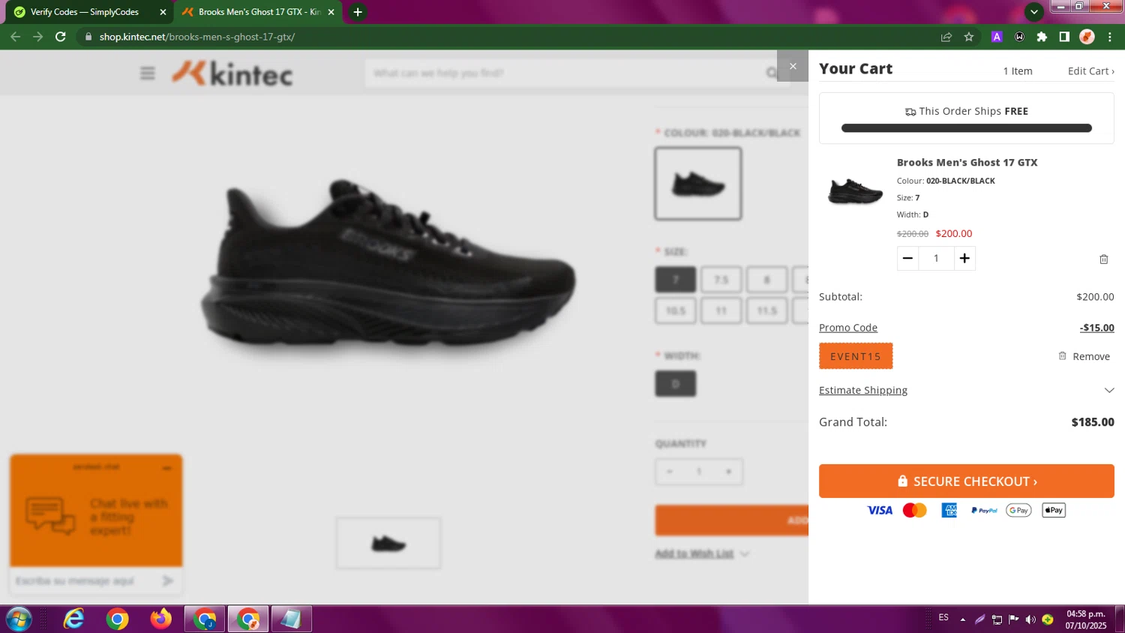Decrease cart quantity with the minus button
Image resolution: width=1125 pixels, height=633 pixels.
point(907,258)
